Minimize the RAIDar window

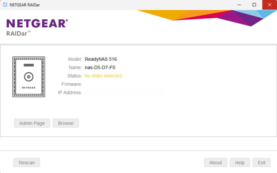tap(239, 5)
